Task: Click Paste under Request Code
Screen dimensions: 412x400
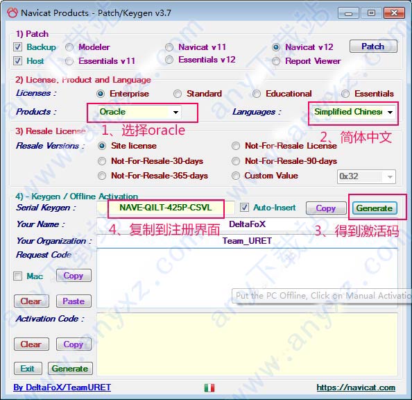Action: (74, 301)
